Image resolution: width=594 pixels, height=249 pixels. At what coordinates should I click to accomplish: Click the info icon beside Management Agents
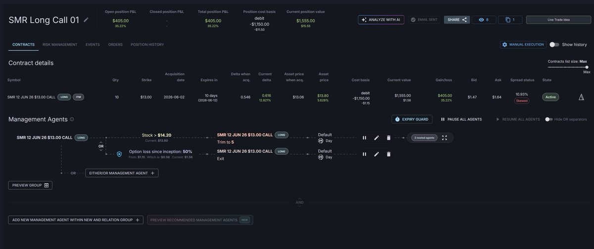pyautogui.click(x=72, y=119)
